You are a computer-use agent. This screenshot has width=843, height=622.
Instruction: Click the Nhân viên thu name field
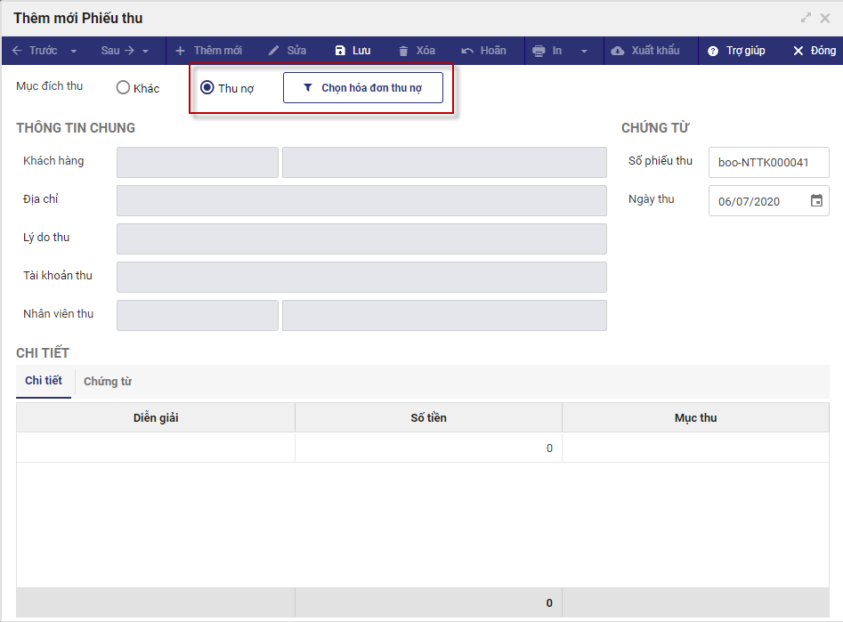click(444, 315)
